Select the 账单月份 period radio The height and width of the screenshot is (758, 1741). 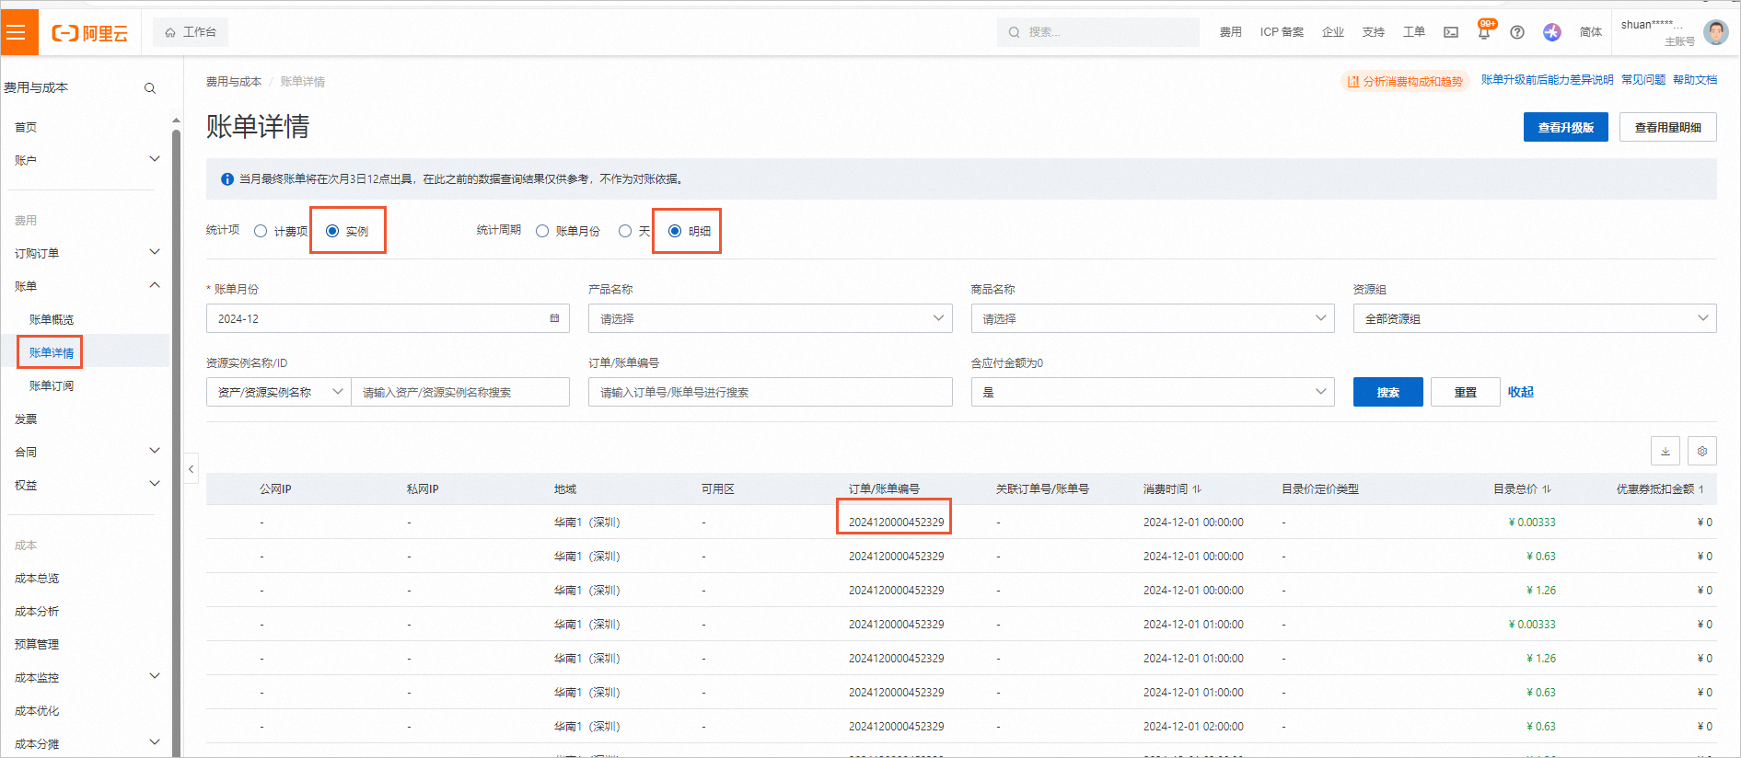point(542,231)
